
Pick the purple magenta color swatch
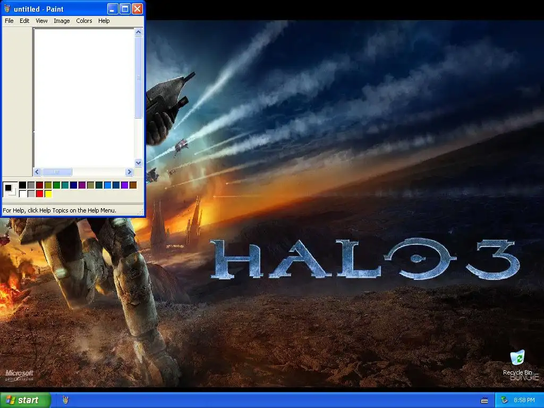82,185
